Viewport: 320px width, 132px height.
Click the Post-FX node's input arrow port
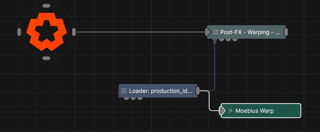click(x=208, y=32)
